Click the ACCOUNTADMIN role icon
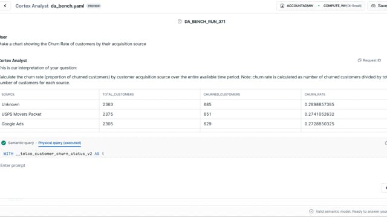The width and height of the screenshot is (387, 217). (x=282, y=5)
